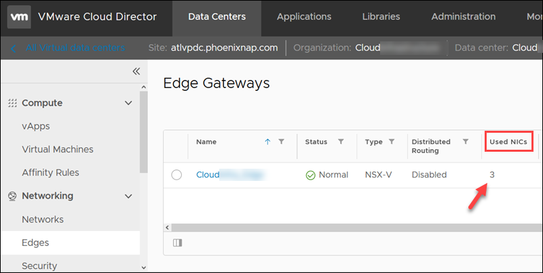Click the VMware Cloud Director title
The height and width of the screenshot is (273, 543).
(97, 16)
